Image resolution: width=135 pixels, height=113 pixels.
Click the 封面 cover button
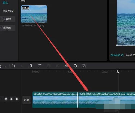coord(26,100)
